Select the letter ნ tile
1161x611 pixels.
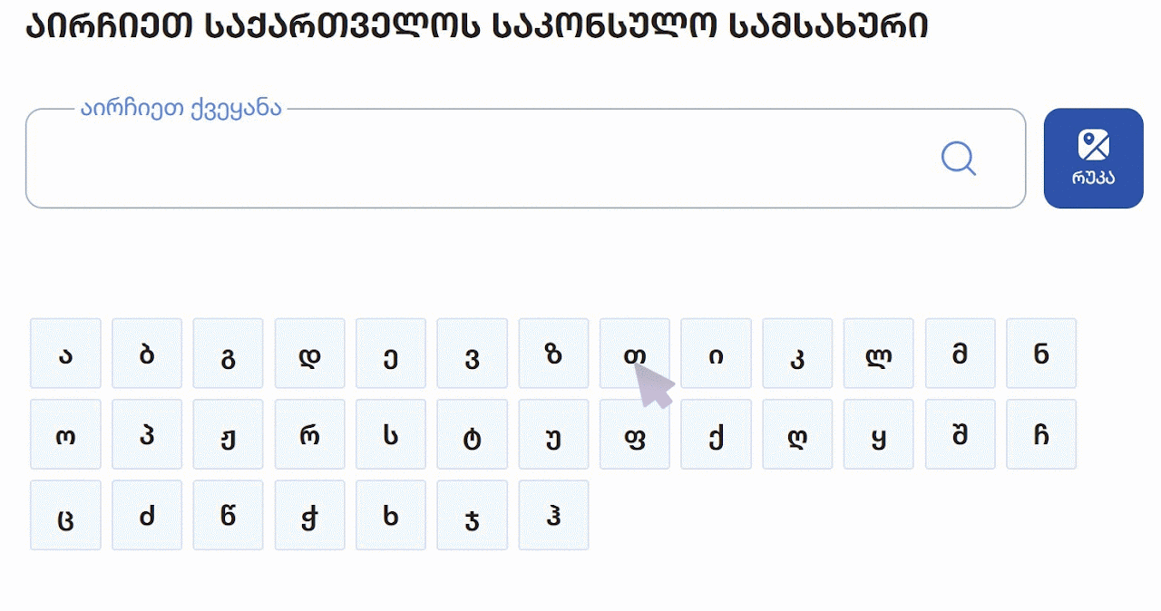(x=1041, y=354)
